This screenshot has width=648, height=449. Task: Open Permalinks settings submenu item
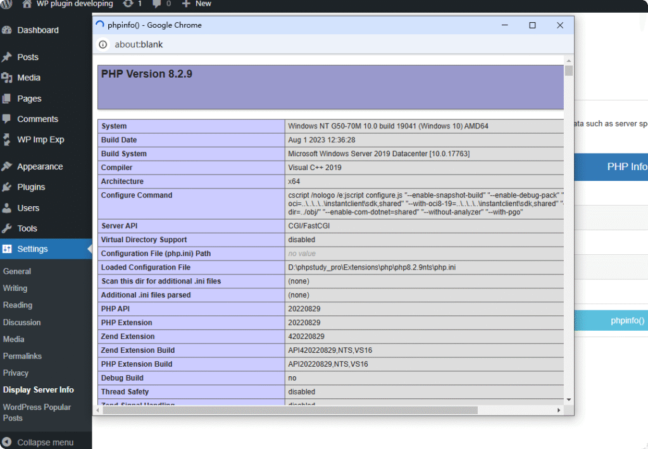22,356
